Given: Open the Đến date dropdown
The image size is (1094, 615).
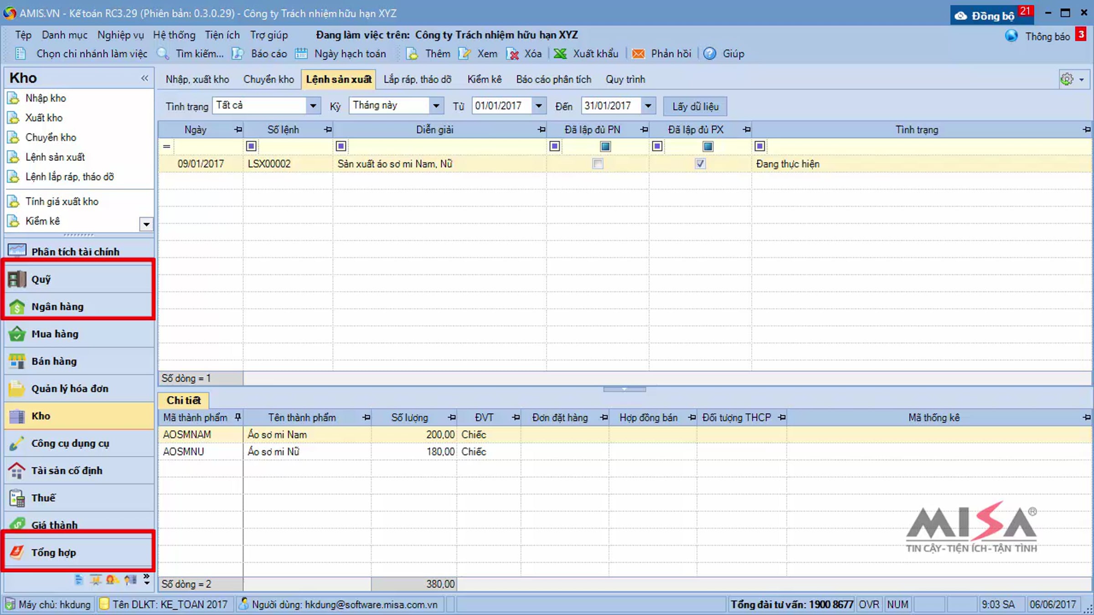Looking at the screenshot, I should pos(648,106).
